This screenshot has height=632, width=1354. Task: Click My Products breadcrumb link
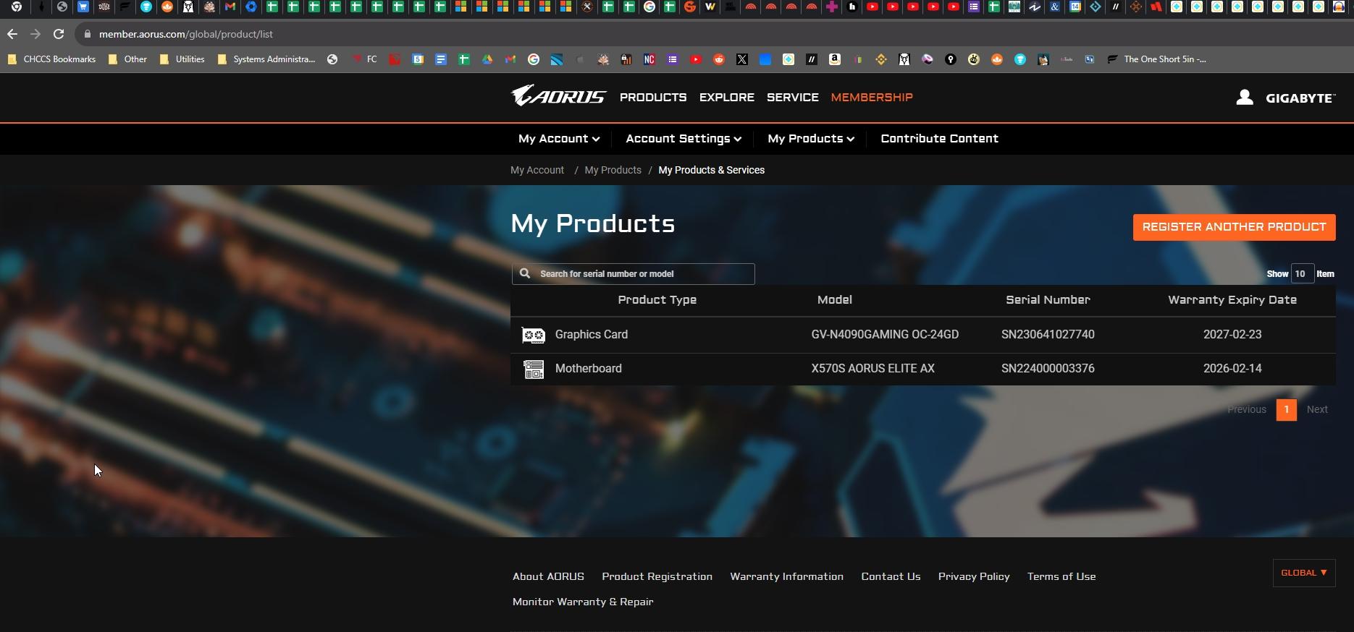[613, 171]
